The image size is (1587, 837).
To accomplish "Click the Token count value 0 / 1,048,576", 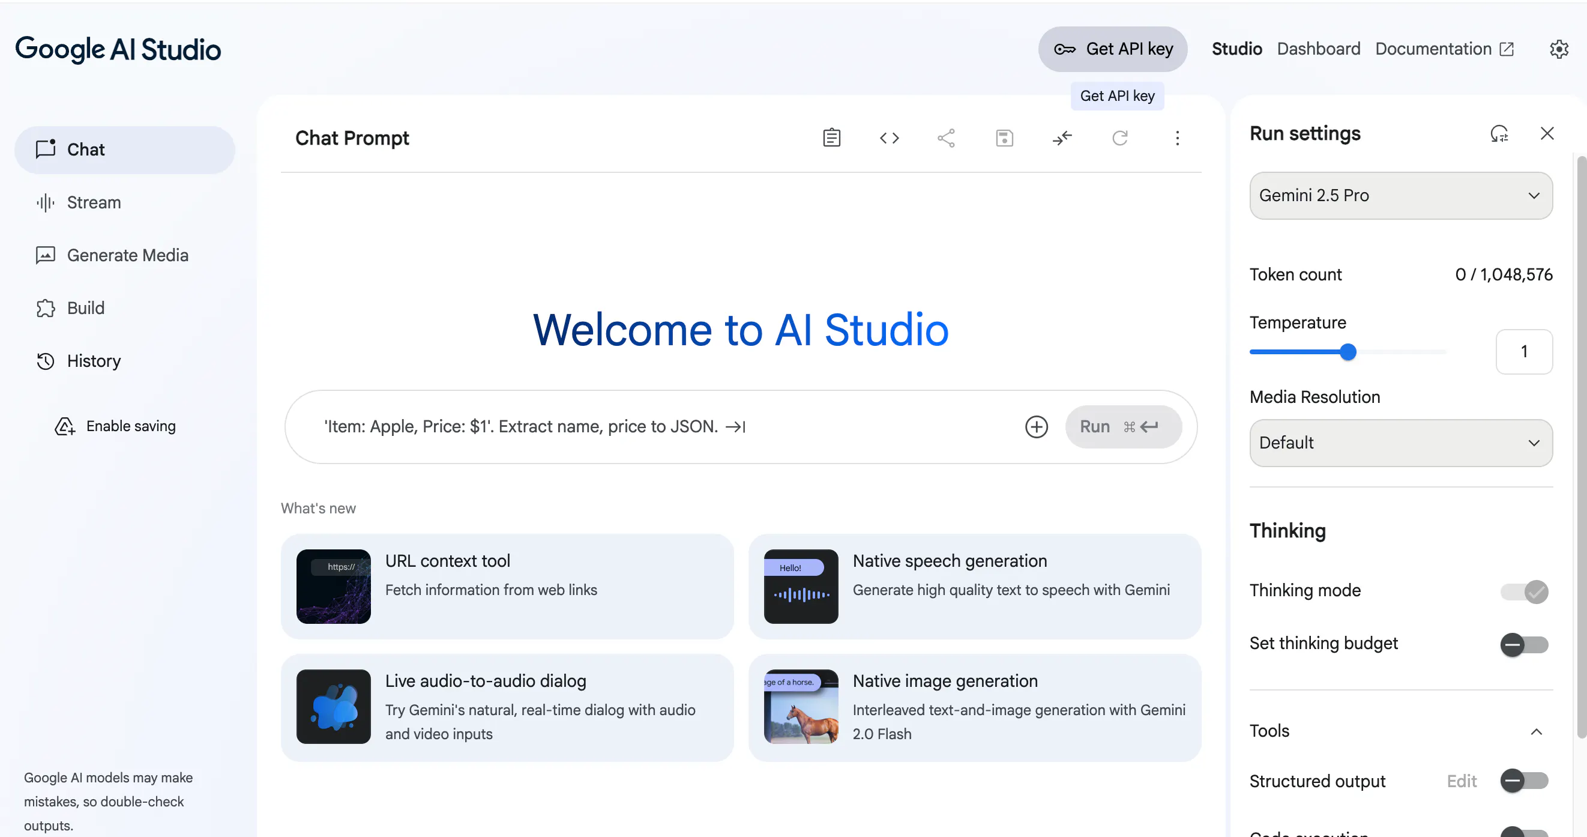I will 1503,274.
